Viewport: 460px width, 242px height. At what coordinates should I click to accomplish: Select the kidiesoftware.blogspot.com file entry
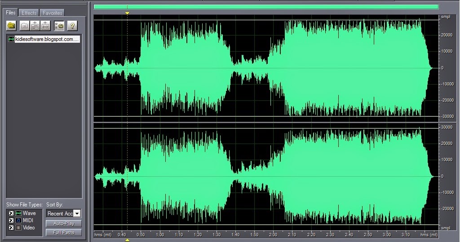[x=47, y=39]
